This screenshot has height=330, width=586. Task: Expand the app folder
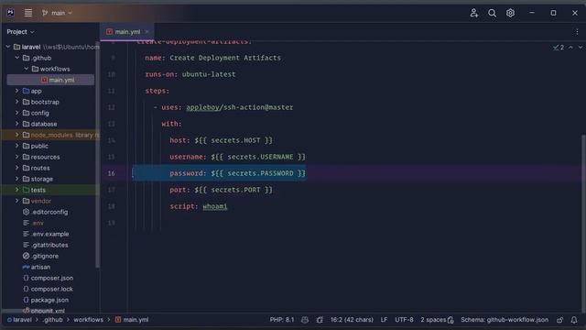pos(16,91)
